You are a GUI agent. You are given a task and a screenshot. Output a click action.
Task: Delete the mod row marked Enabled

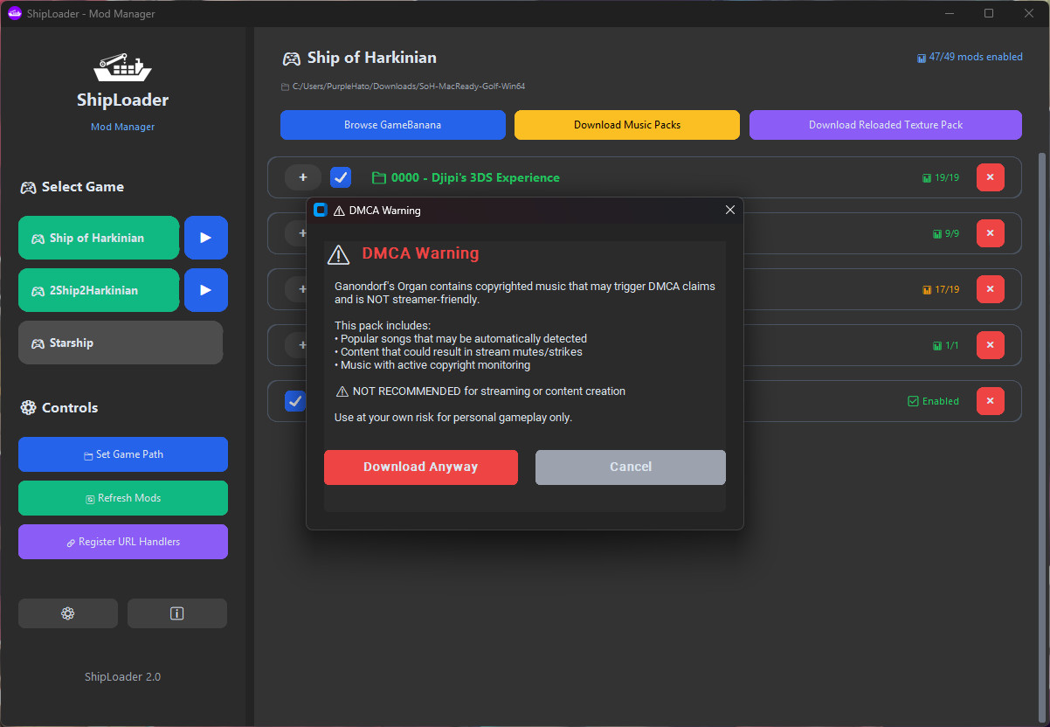coord(990,401)
